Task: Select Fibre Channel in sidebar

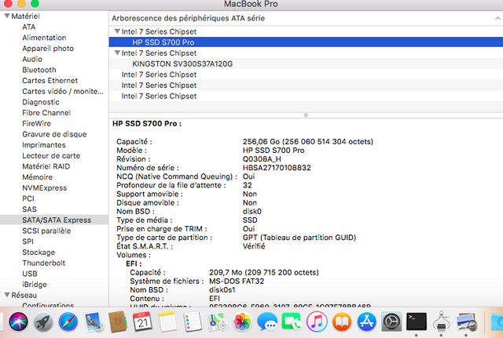Action: point(46,113)
